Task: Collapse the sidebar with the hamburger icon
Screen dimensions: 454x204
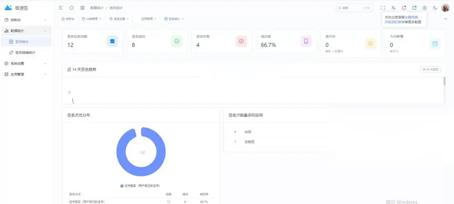Action: pos(61,8)
